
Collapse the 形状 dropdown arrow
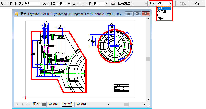170,4
